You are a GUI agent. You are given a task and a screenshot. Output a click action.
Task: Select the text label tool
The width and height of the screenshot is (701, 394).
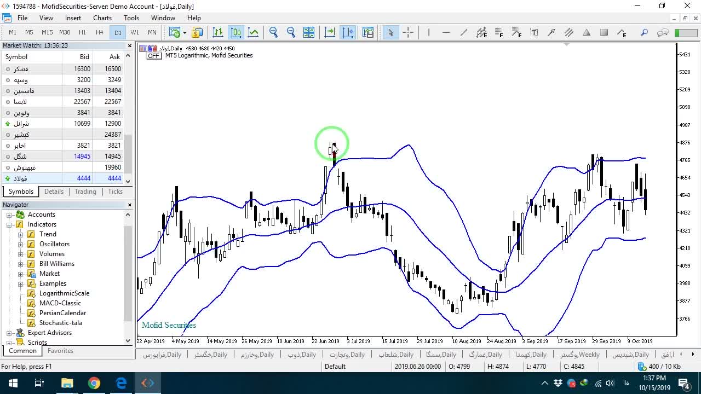[x=534, y=32]
